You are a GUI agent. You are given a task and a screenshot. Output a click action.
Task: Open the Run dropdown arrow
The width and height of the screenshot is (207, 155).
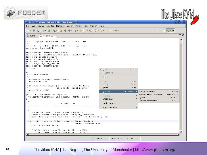(x=51, y=31)
